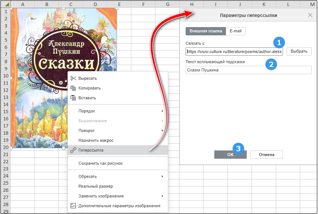Click the Связать с label
This screenshot has width=318, height=214.
click(x=195, y=43)
